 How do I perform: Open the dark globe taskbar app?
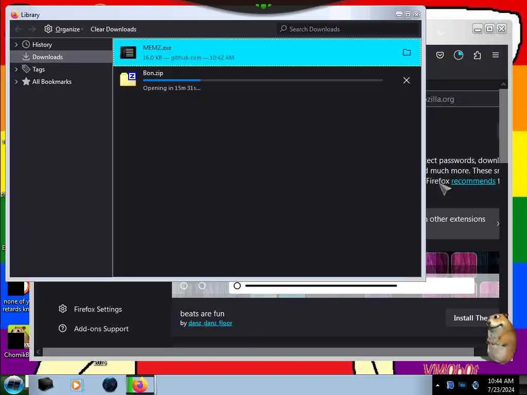click(110, 385)
